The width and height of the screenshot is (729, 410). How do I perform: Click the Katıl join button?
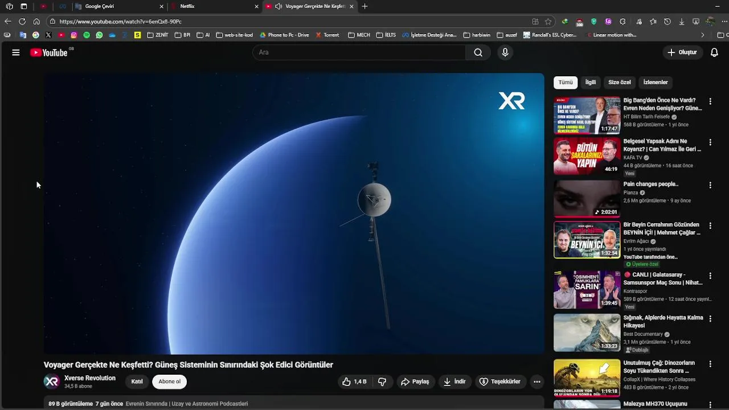coord(137,382)
